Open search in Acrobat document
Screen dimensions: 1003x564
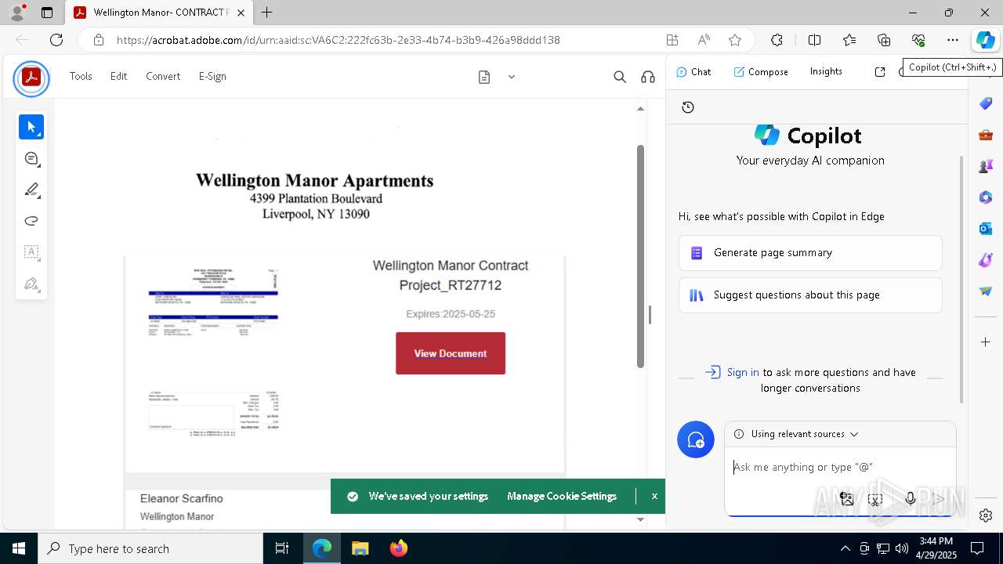coord(620,77)
